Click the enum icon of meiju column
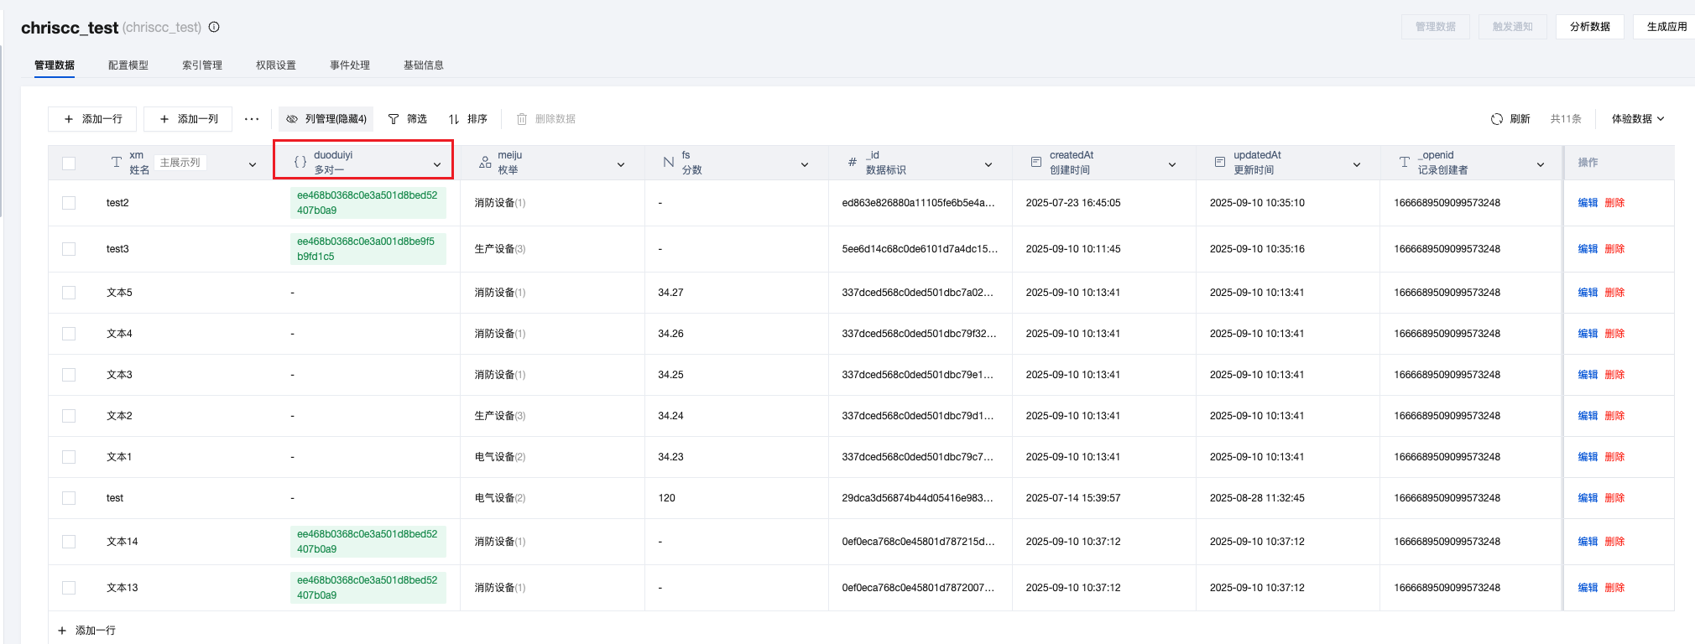The width and height of the screenshot is (1695, 644). [x=485, y=163]
